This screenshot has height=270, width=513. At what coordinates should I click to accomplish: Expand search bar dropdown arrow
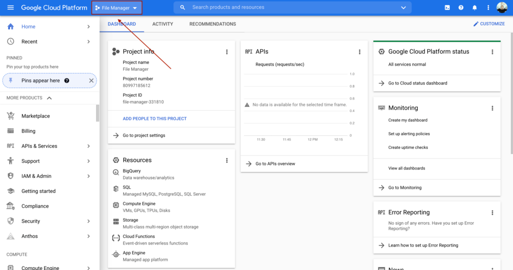(403, 7)
